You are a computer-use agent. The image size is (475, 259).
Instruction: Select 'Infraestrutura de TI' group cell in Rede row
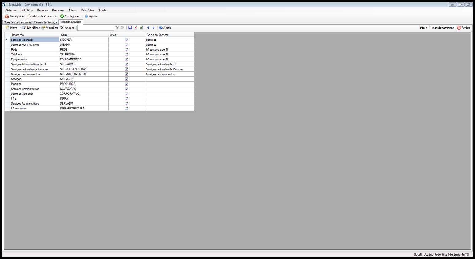(x=170, y=50)
